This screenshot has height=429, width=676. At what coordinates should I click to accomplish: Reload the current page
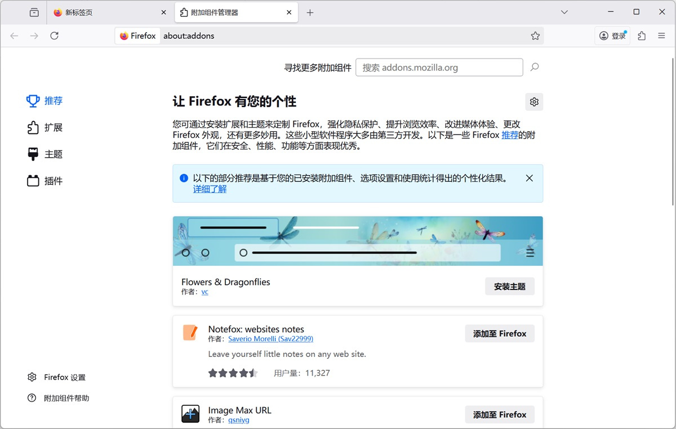pyautogui.click(x=54, y=35)
